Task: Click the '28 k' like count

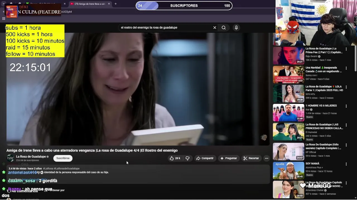Action: click(178, 158)
